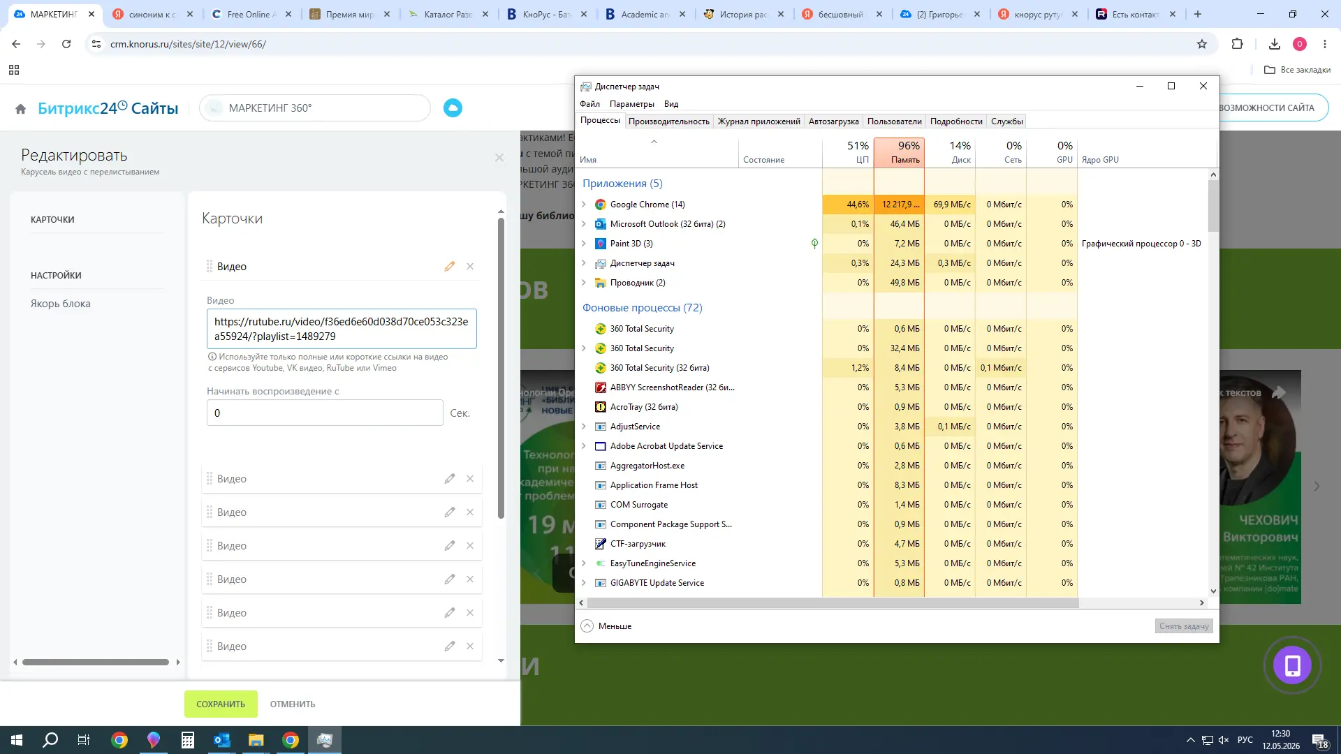Open Task View on the taskbar
Image resolution: width=1341 pixels, height=754 pixels.
coord(84,740)
